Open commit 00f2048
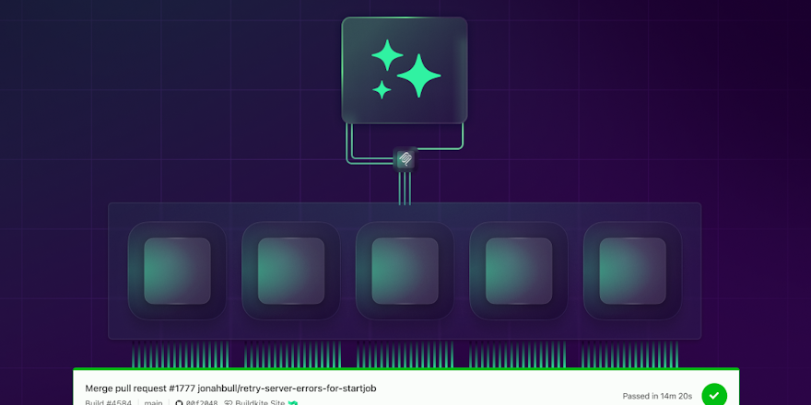The height and width of the screenshot is (405, 811). point(202,402)
